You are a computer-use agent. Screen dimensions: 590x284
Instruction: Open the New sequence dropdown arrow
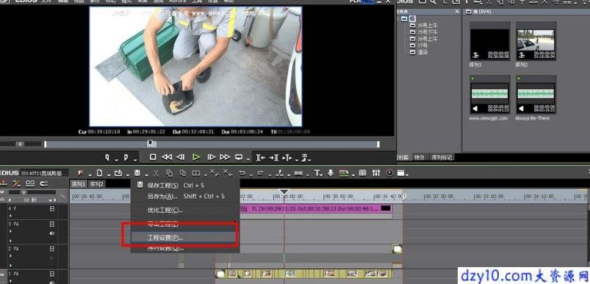(x=108, y=175)
